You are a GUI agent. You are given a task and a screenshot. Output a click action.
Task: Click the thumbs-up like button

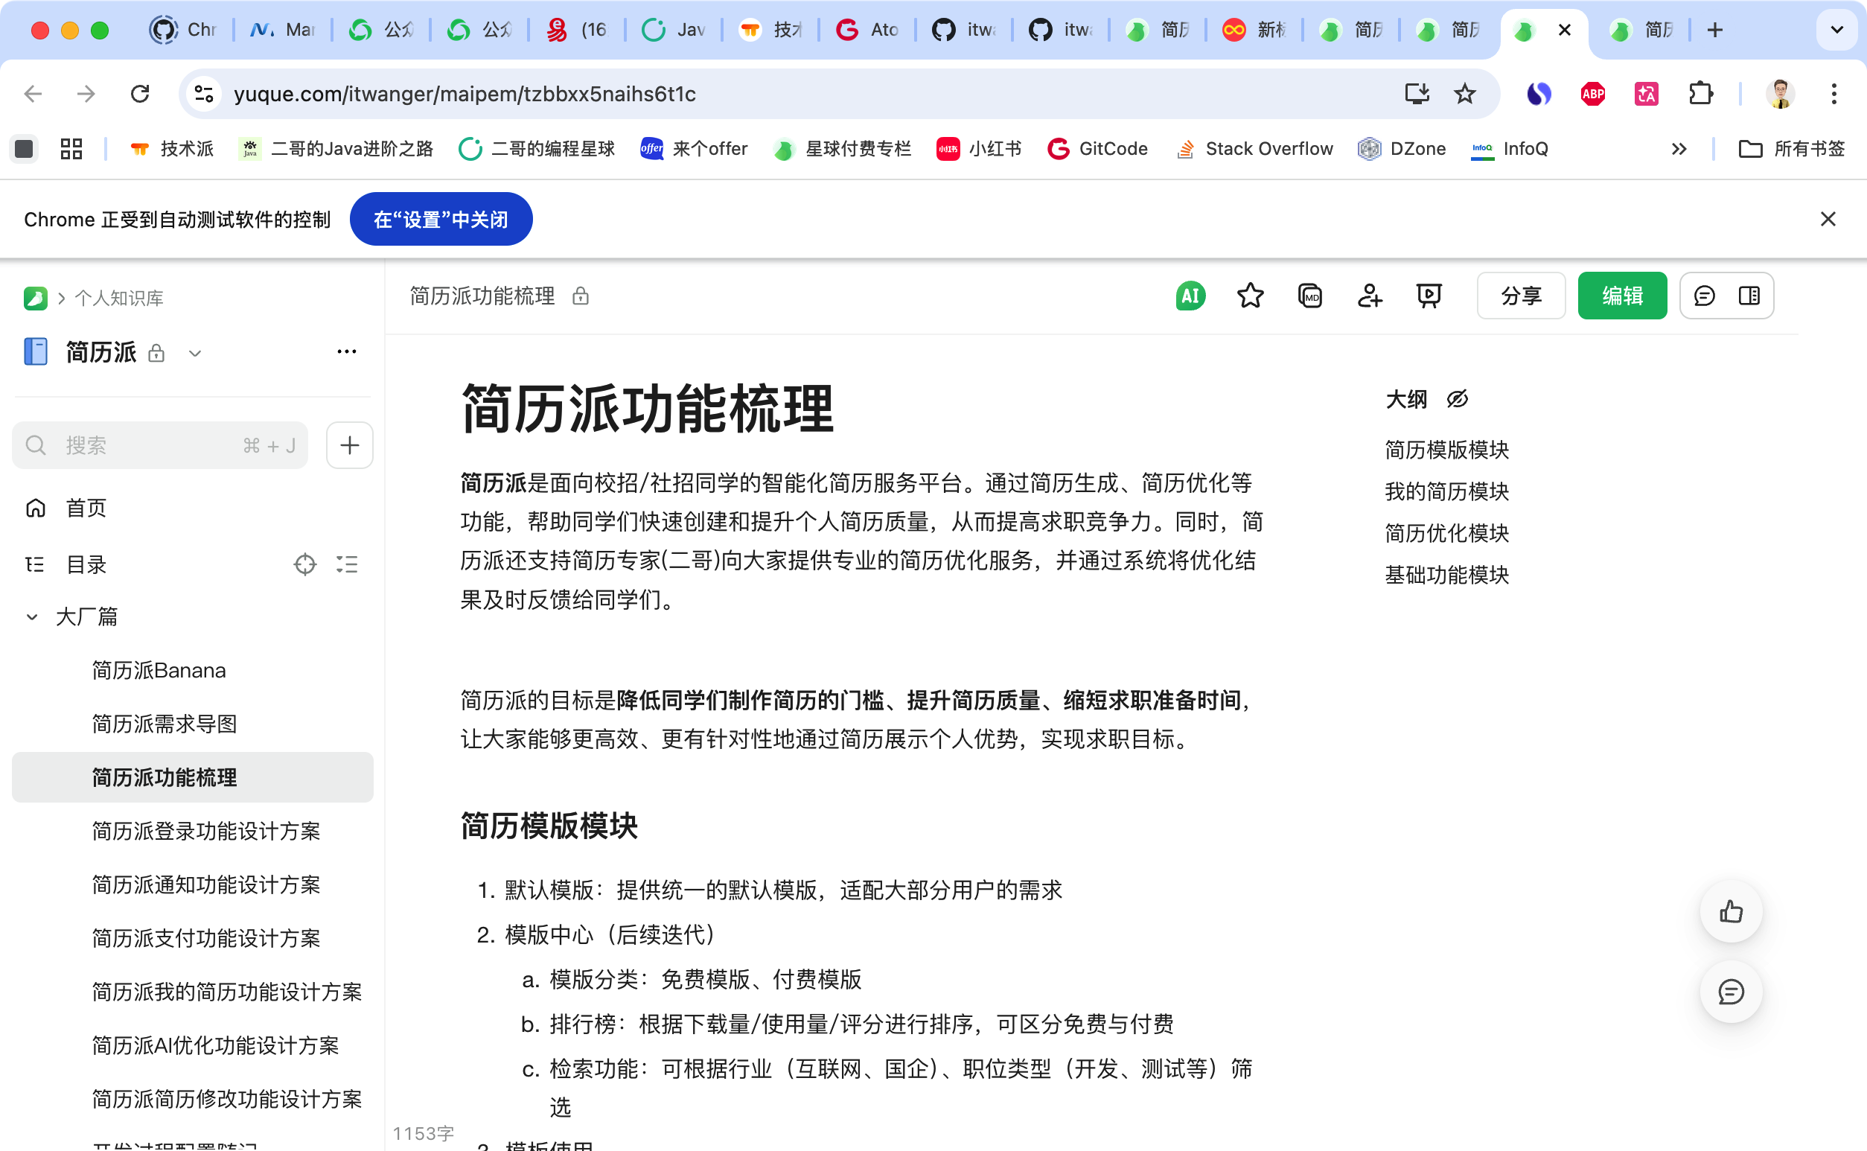[x=1731, y=912]
